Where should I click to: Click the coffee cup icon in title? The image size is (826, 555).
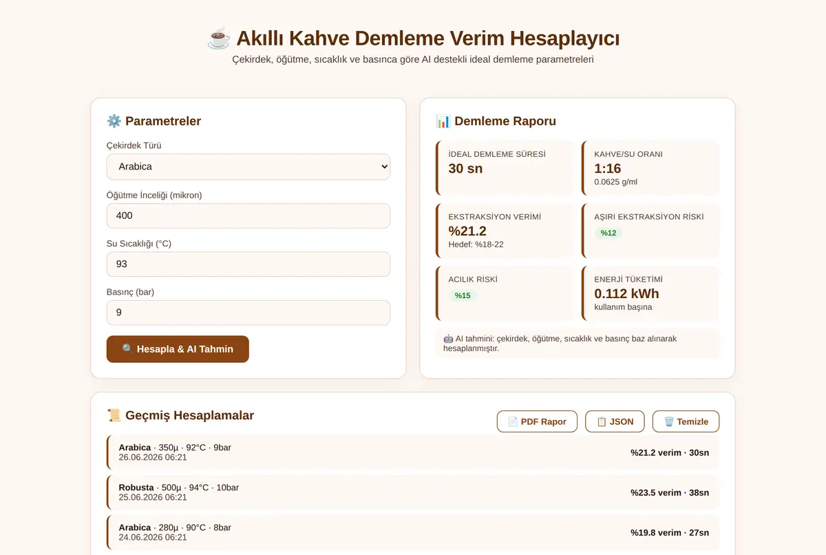click(x=219, y=38)
